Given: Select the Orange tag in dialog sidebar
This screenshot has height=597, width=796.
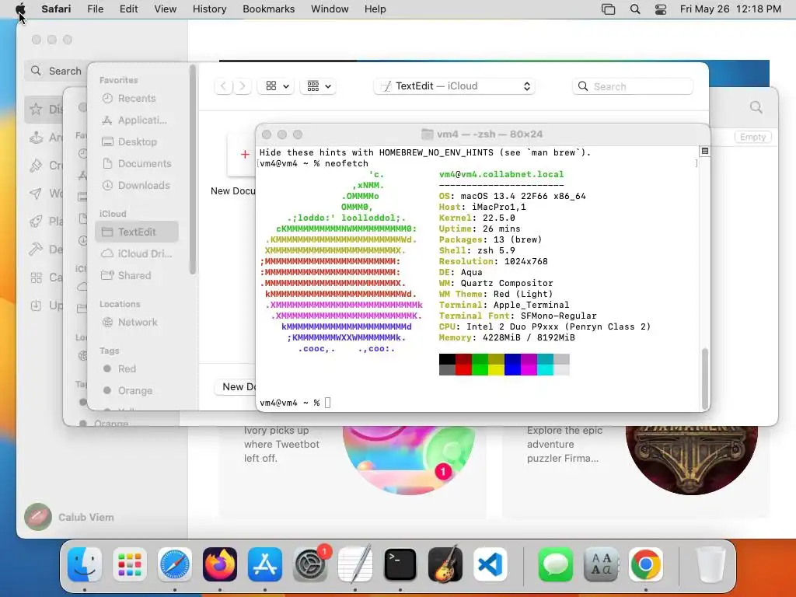Looking at the screenshot, I should tap(137, 391).
